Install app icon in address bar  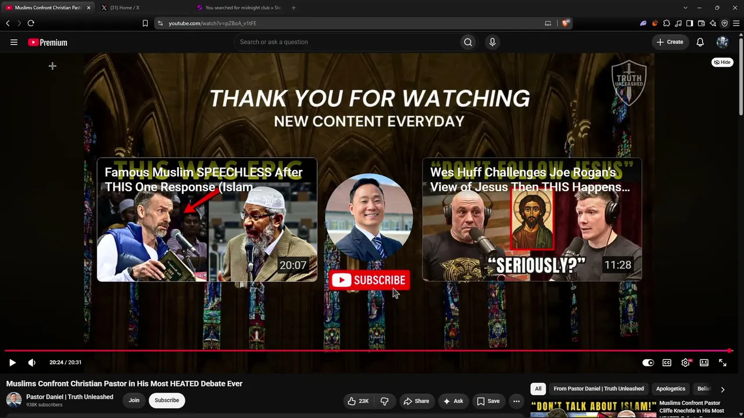pos(548,23)
